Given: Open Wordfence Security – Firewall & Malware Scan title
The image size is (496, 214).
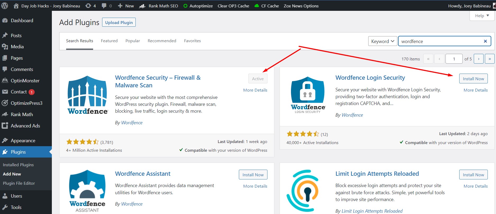Looking at the screenshot, I should click(158, 81).
